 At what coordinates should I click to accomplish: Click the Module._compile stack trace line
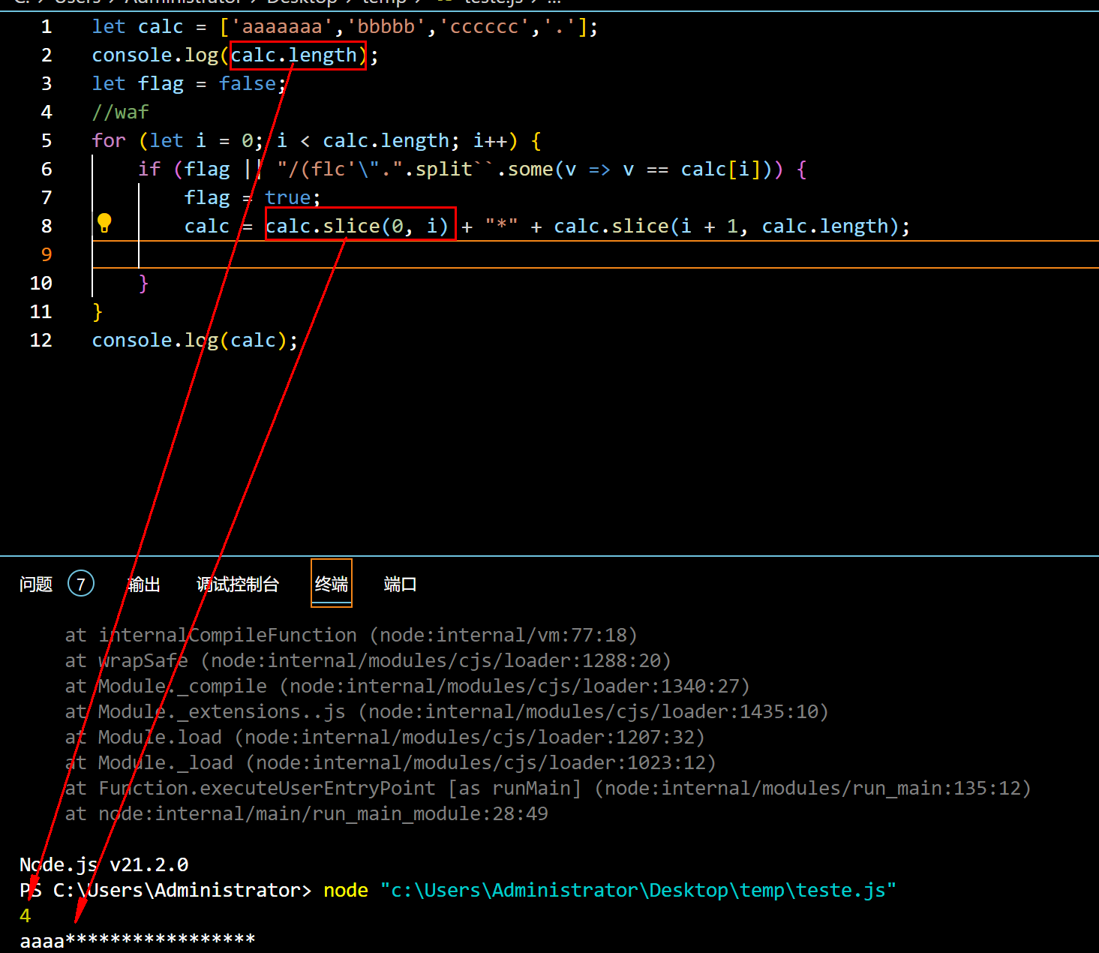(407, 687)
